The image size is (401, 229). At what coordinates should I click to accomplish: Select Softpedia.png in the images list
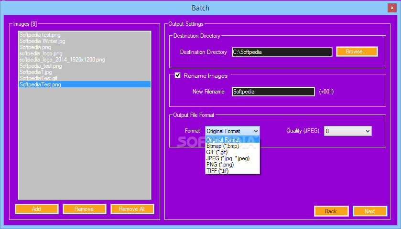(x=85, y=47)
